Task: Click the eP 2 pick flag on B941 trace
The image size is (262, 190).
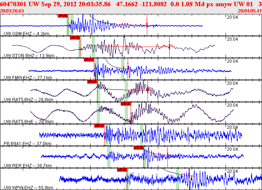Action: pos(99,126)
